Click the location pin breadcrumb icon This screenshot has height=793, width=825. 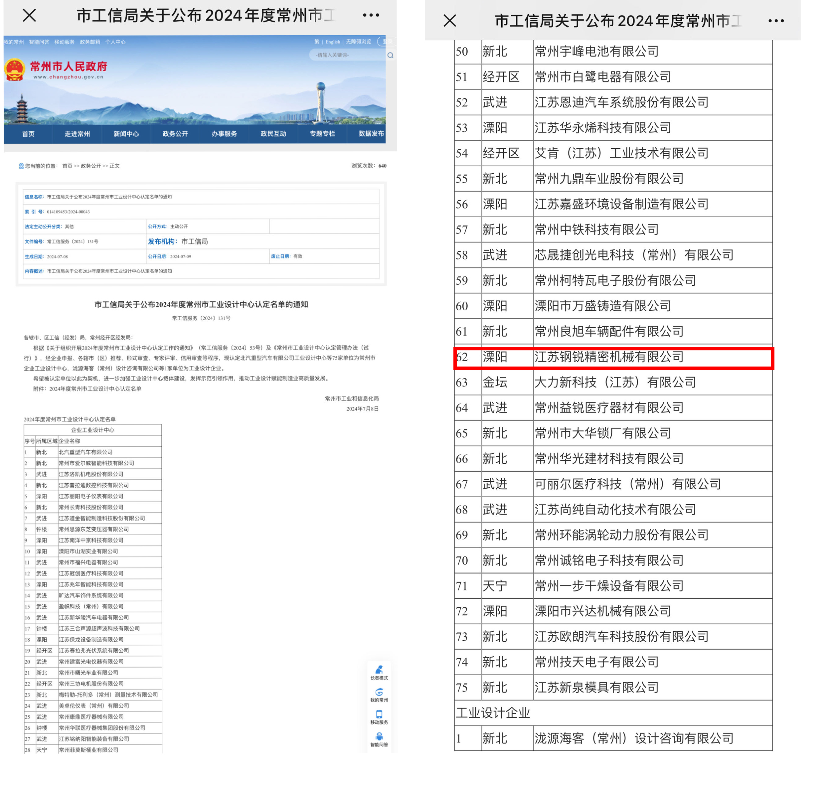pos(21,166)
